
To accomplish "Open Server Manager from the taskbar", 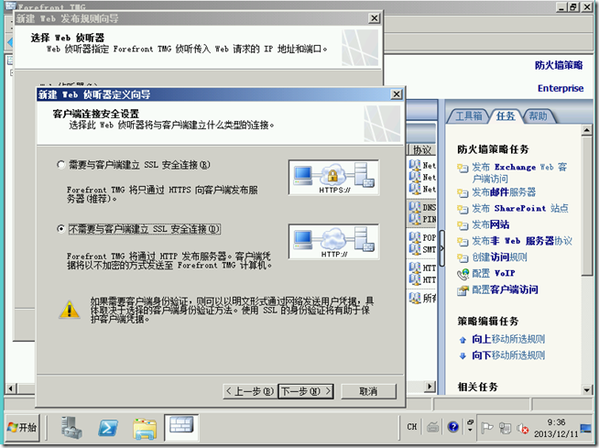I will (x=71, y=427).
